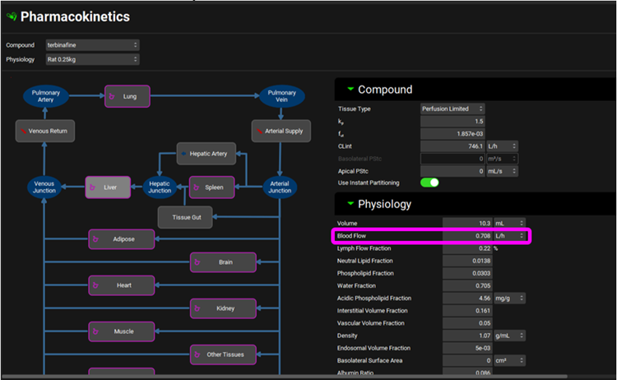Select the Lung tissue node

pyautogui.click(x=127, y=97)
